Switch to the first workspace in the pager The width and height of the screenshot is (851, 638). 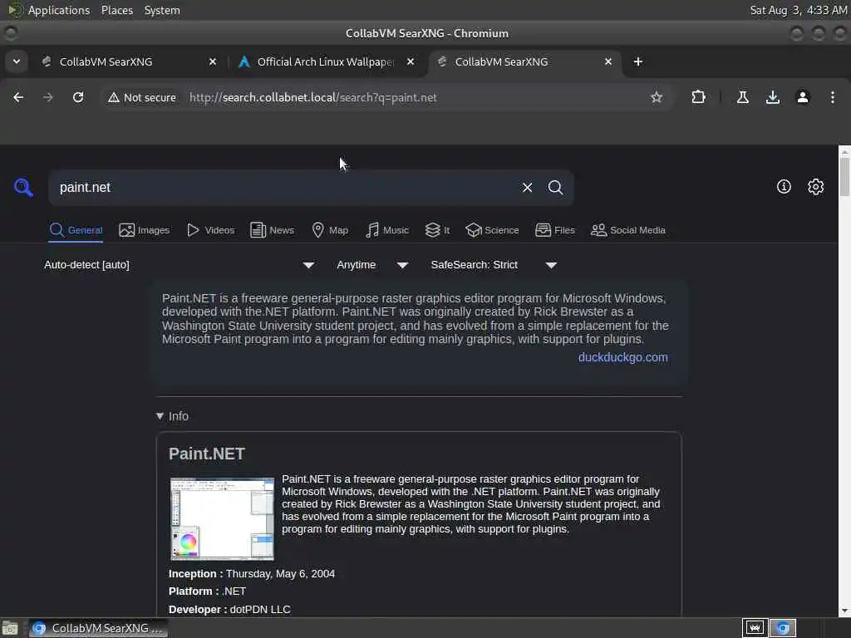[755, 628]
